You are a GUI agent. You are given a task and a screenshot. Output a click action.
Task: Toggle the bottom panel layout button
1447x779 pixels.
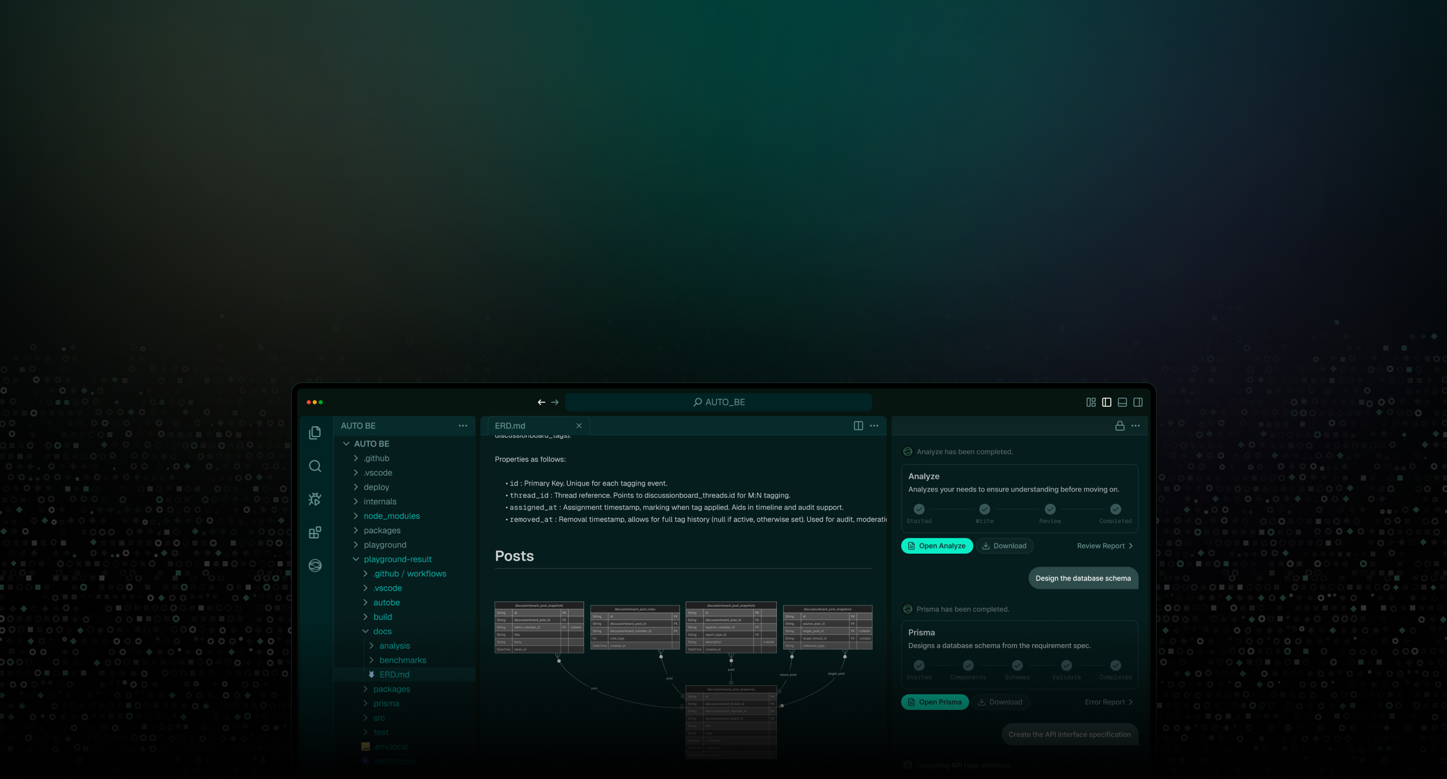[1122, 402]
